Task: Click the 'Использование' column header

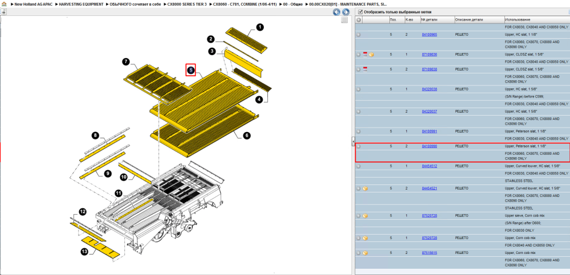Action: pos(536,19)
